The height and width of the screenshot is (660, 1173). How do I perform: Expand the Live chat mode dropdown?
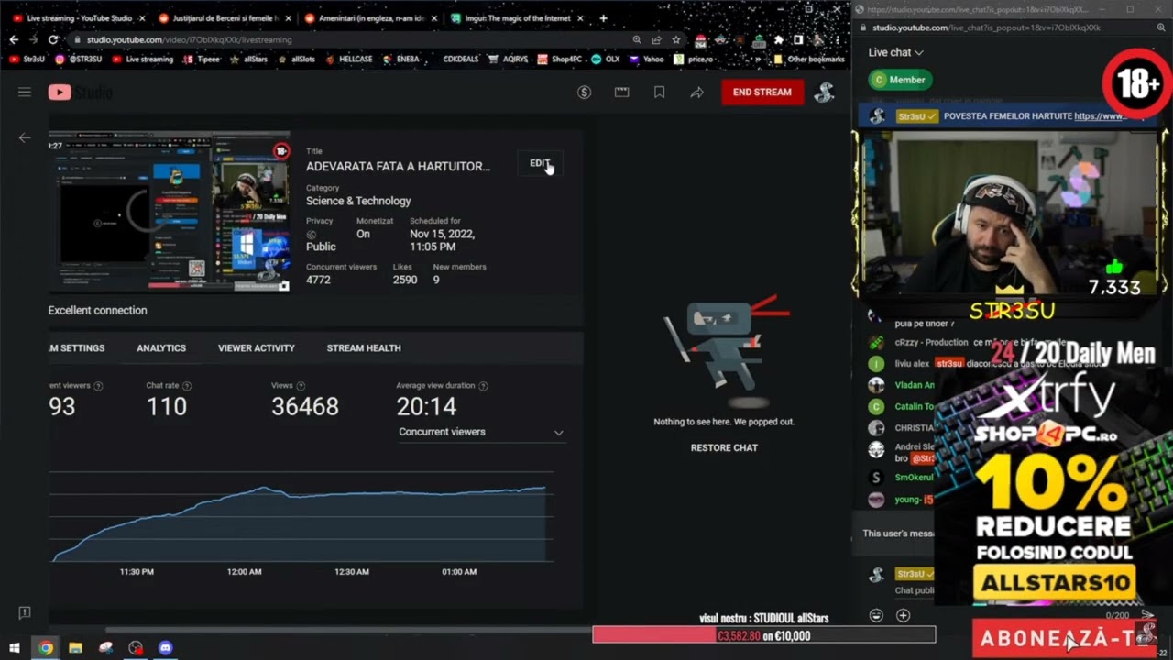(896, 52)
